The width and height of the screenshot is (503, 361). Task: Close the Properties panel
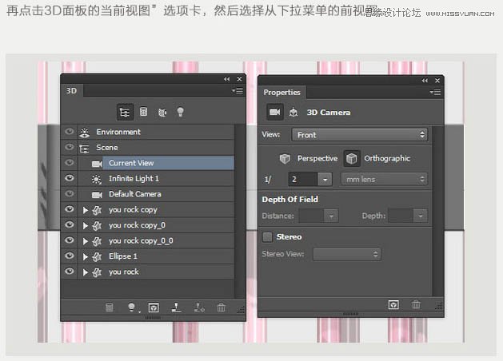pos(437,81)
